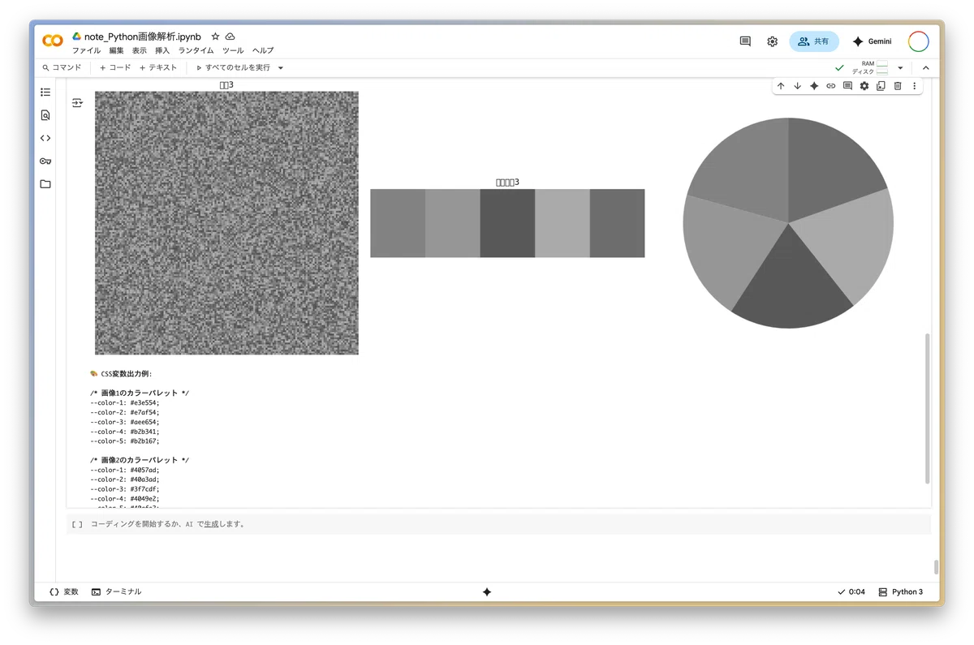Star the note_Python画像解析.ipynb notebook
Image resolution: width=974 pixels, height=645 pixels.
tap(215, 37)
